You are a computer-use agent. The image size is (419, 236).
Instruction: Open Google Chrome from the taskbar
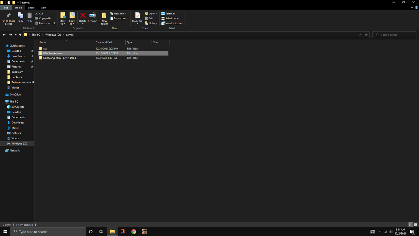tap(134, 232)
